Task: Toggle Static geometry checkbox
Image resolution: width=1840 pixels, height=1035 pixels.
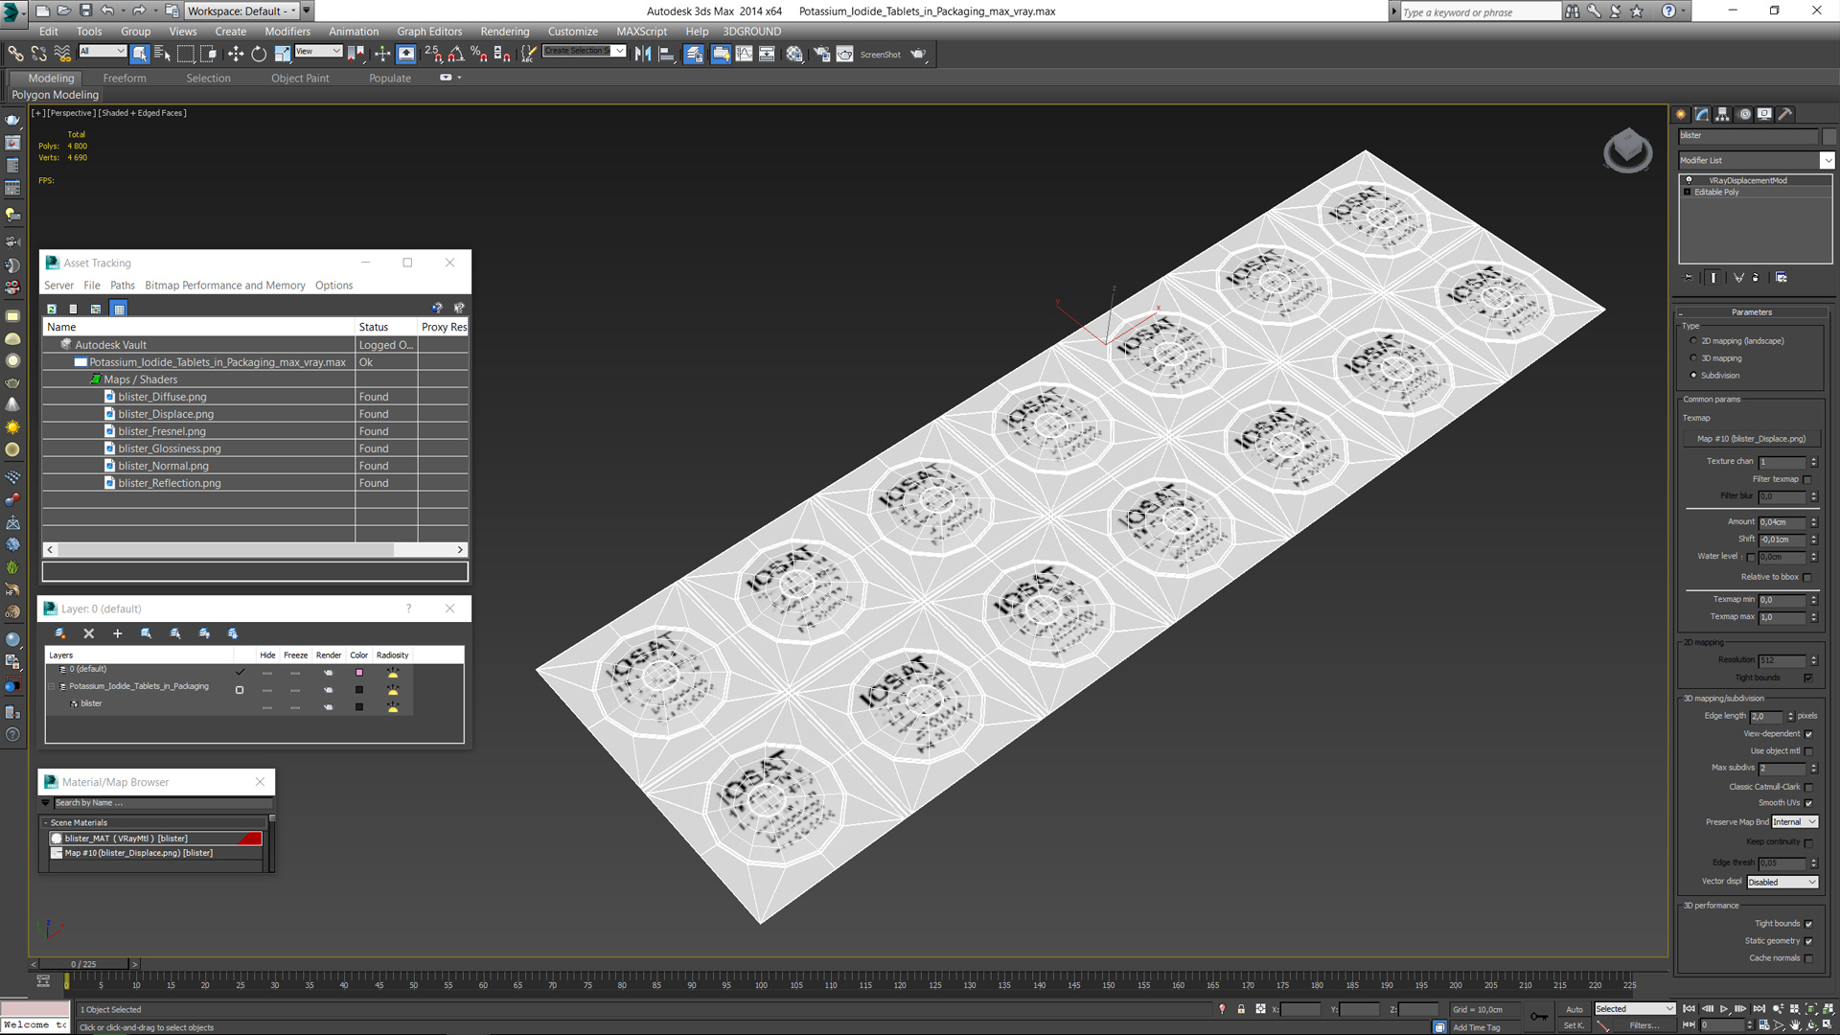Action: click(x=1808, y=941)
